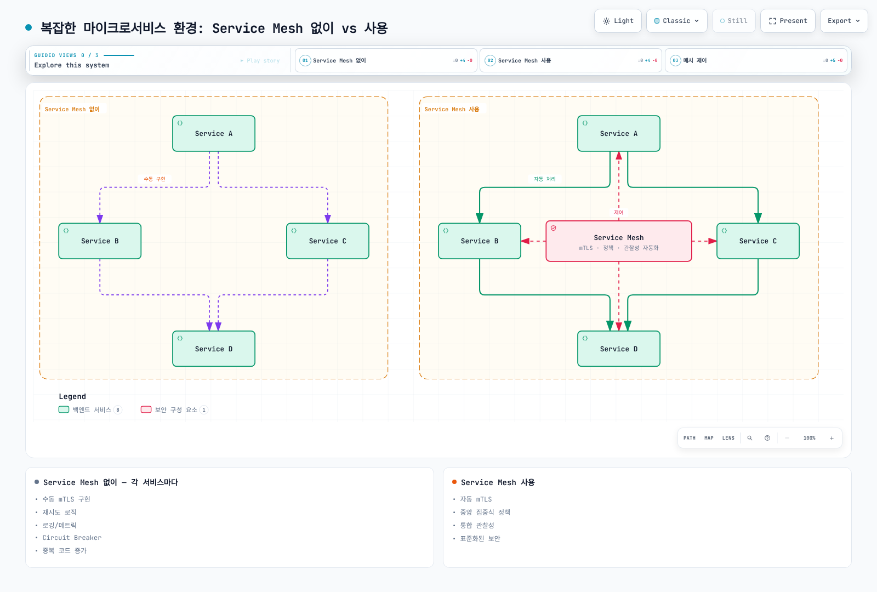Click the zoom in plus icon

[x=832, y=438]
